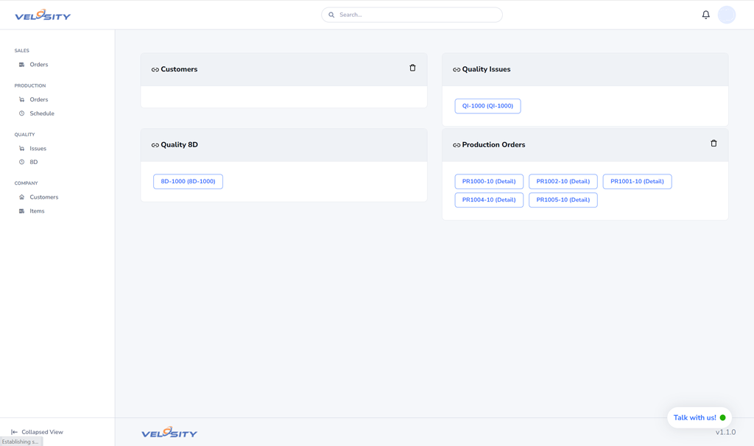Click the Velosity logo in the header
Screen dimensions: 754x446
[43, 15]
